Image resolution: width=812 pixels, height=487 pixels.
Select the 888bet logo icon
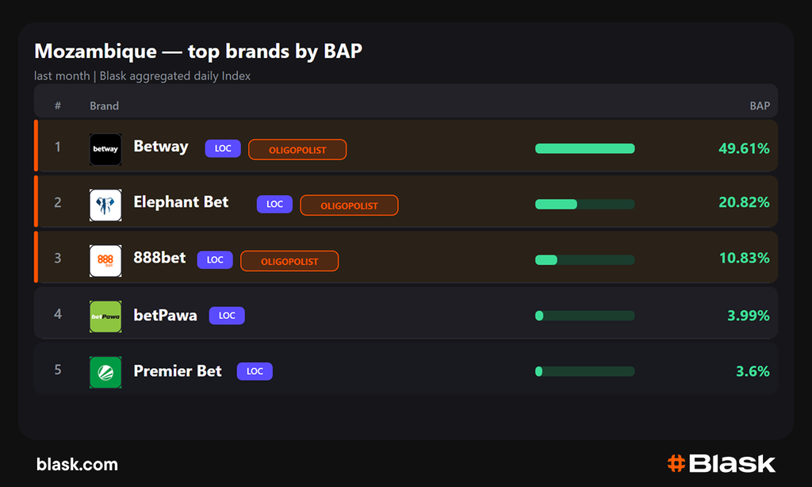point(105,261)
